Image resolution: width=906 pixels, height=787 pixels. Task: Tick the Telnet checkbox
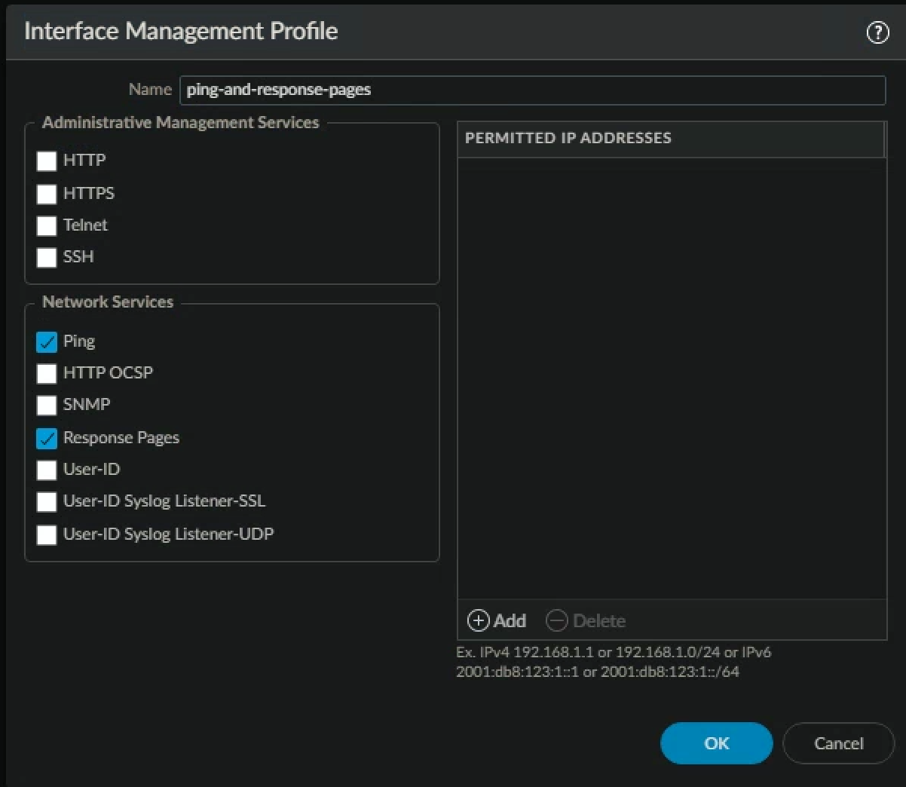[x=47, y=225]
